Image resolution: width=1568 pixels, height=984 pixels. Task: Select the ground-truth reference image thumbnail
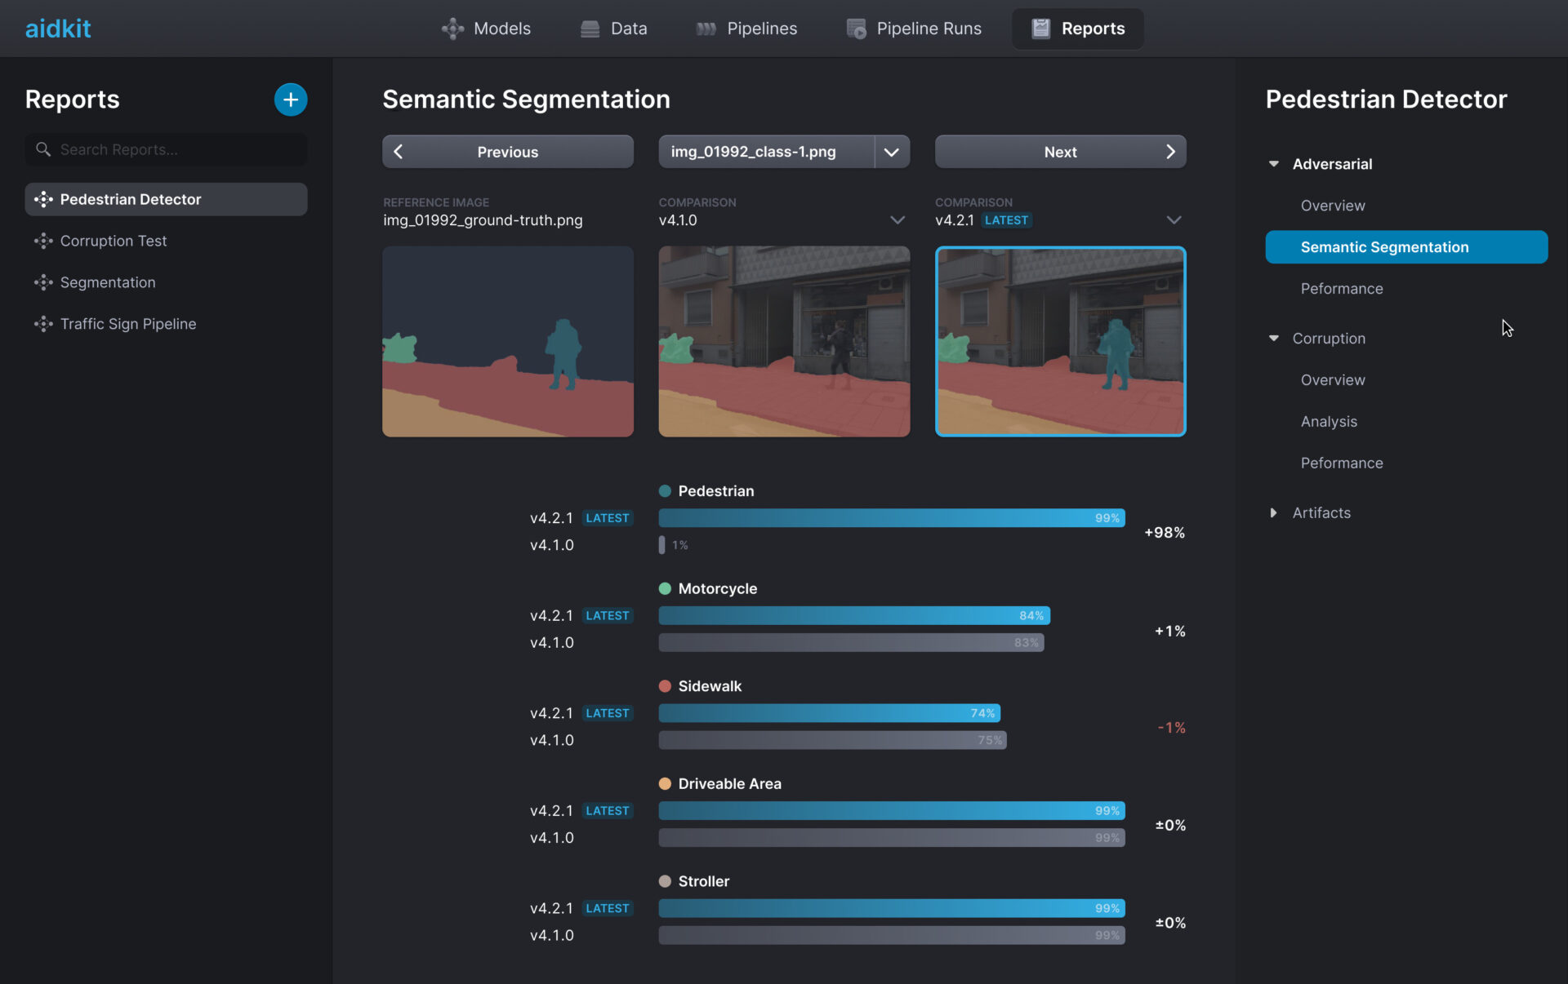click(507, 341)
